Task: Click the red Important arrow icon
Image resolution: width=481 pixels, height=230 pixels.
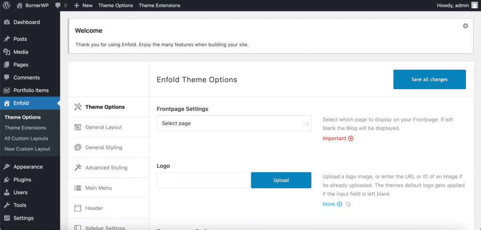Action: (x=351, y=138)
